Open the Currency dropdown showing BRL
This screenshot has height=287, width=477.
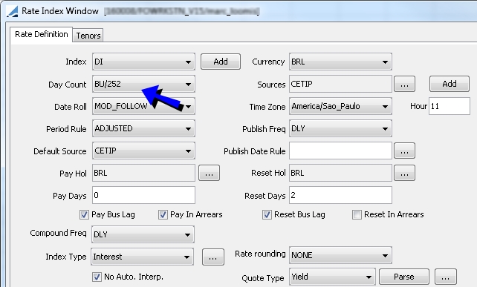coord(340,62)
